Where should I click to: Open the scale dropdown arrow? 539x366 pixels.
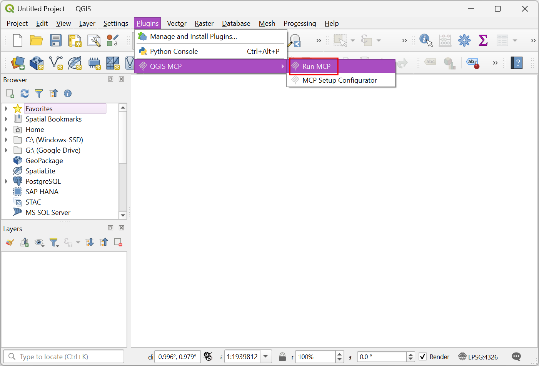coord(266,356)
